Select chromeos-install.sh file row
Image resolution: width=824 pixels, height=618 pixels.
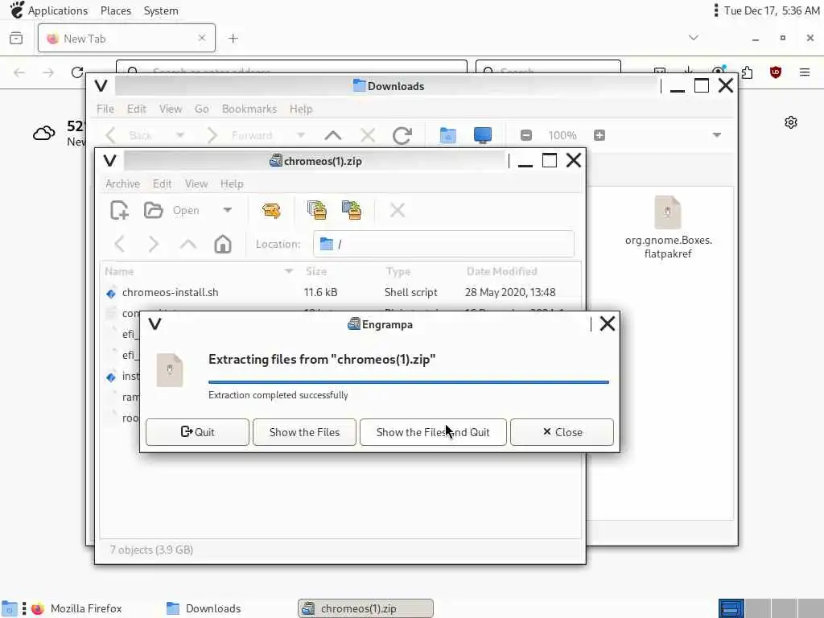tap(340, 292)
